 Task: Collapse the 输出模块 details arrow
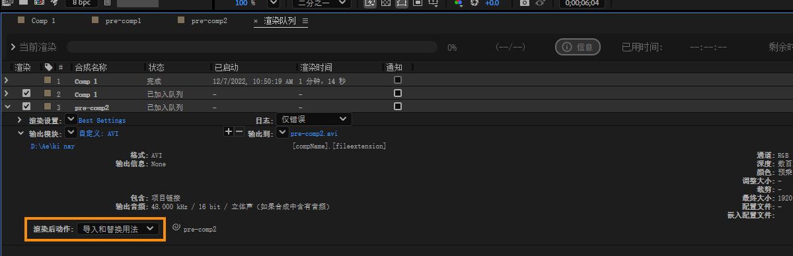pyautogui.click(x=21, y=133)
